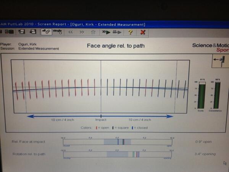The height and width of the screenshot is (172, 229).
Task: Click the 'Rotation rel. to path' label
Action: click(29, 154)
